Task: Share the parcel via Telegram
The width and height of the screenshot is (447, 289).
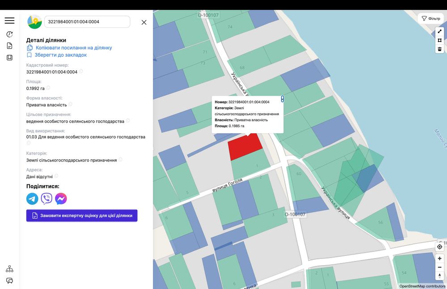Action: [32, 199]
